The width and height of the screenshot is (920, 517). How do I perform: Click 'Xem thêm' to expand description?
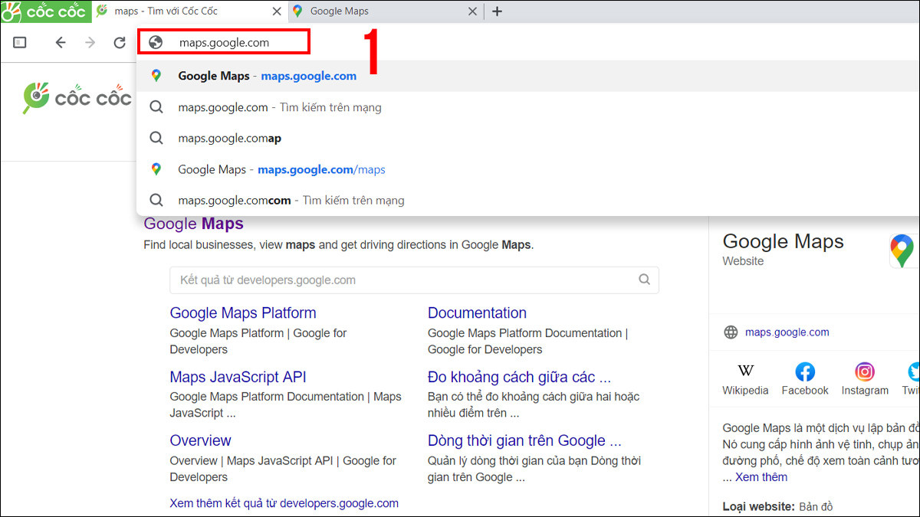tap(761, 477)
